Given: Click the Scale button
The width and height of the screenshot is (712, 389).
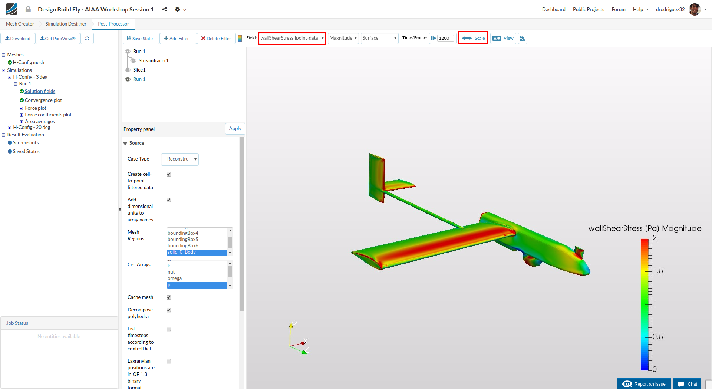Looking at the screenshot, I should (x=473, y=38).
